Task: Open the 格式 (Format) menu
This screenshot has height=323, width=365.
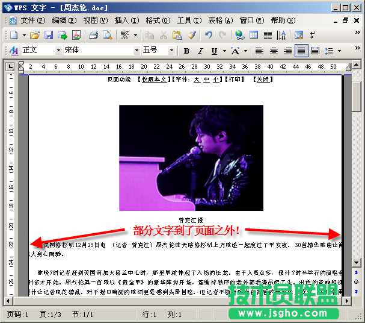Action: (158, 20)
